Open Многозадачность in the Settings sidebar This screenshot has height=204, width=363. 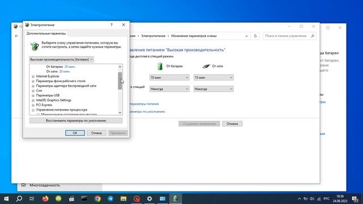45,185
